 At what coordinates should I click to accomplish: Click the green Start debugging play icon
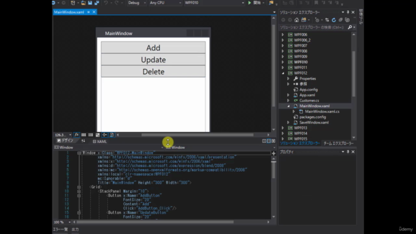pos(250,3)
